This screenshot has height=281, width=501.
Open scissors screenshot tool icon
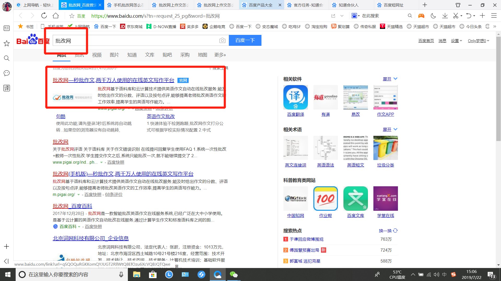click(456, 16)
